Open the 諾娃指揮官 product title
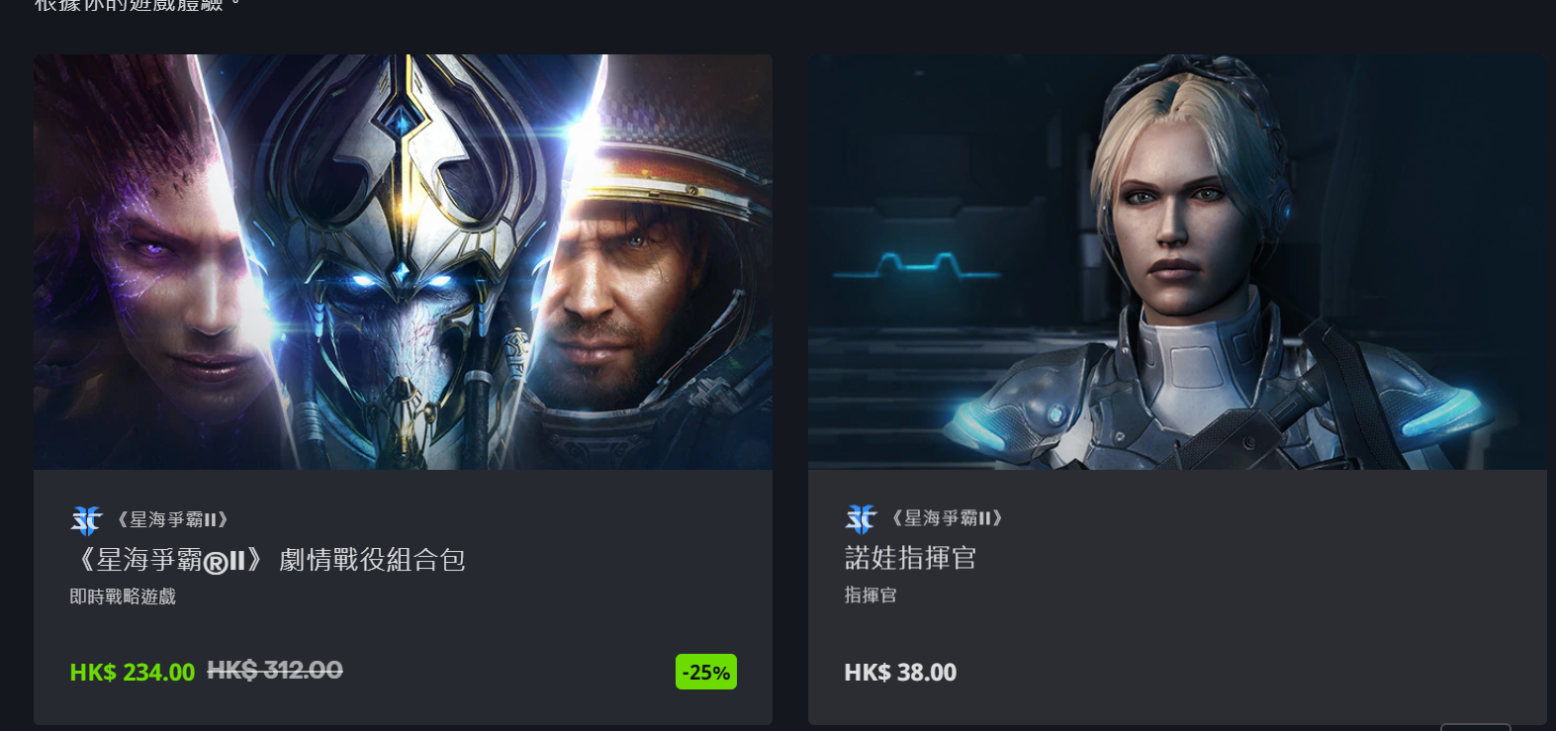1556x731 pixels. (x=910, y=558)
